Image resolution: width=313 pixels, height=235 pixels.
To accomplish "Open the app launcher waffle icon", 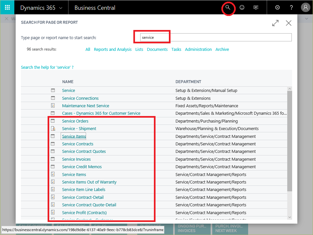I will point(7,7).
